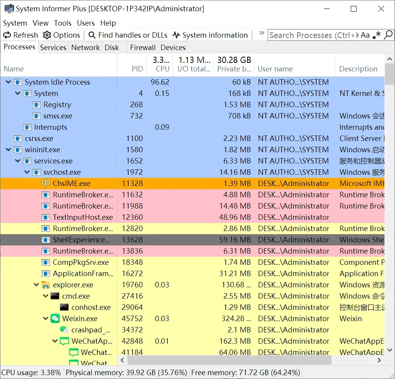Viewport: 395px width, 379px height.
Task: Click the cmd.exe console icon
Action: [55, 296]
